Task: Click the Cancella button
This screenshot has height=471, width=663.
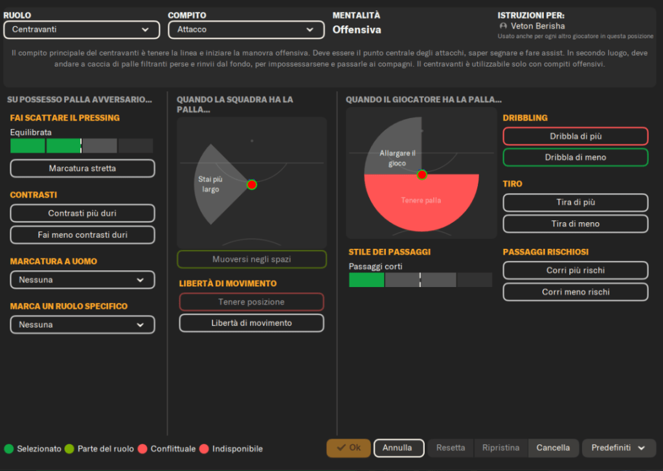Action: (x=553, y=448)
